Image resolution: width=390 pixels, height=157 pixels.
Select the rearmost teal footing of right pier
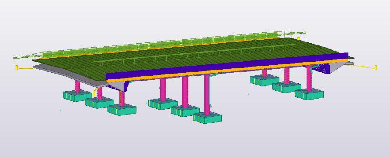[x=265, y=81]
